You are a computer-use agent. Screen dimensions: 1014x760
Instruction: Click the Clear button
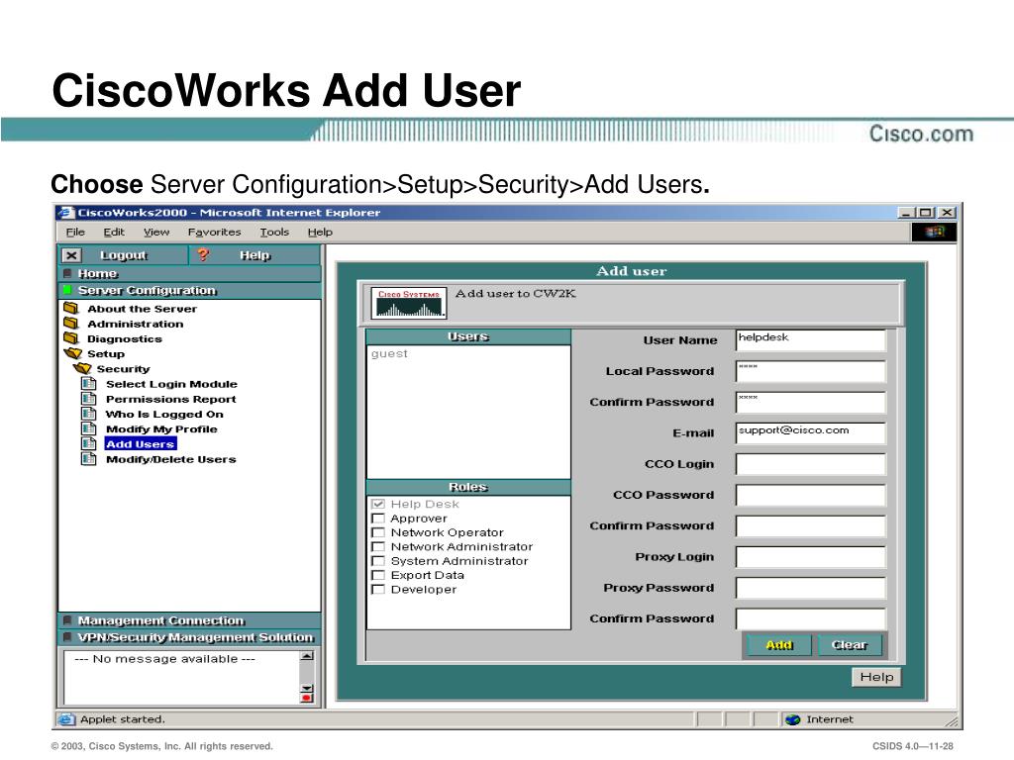pyautogui.click(x=849, y=645)
